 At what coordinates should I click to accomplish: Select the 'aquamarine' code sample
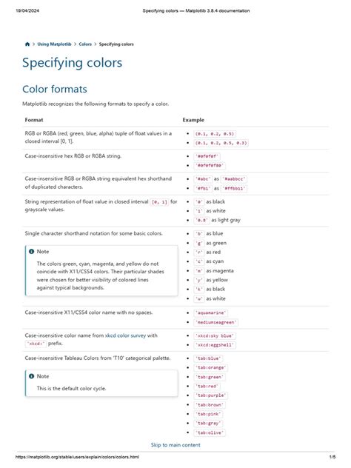[211, 312]
